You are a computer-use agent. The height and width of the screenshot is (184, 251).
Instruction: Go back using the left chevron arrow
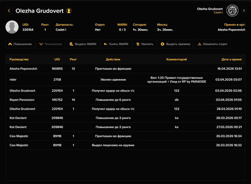click(9, 11)
